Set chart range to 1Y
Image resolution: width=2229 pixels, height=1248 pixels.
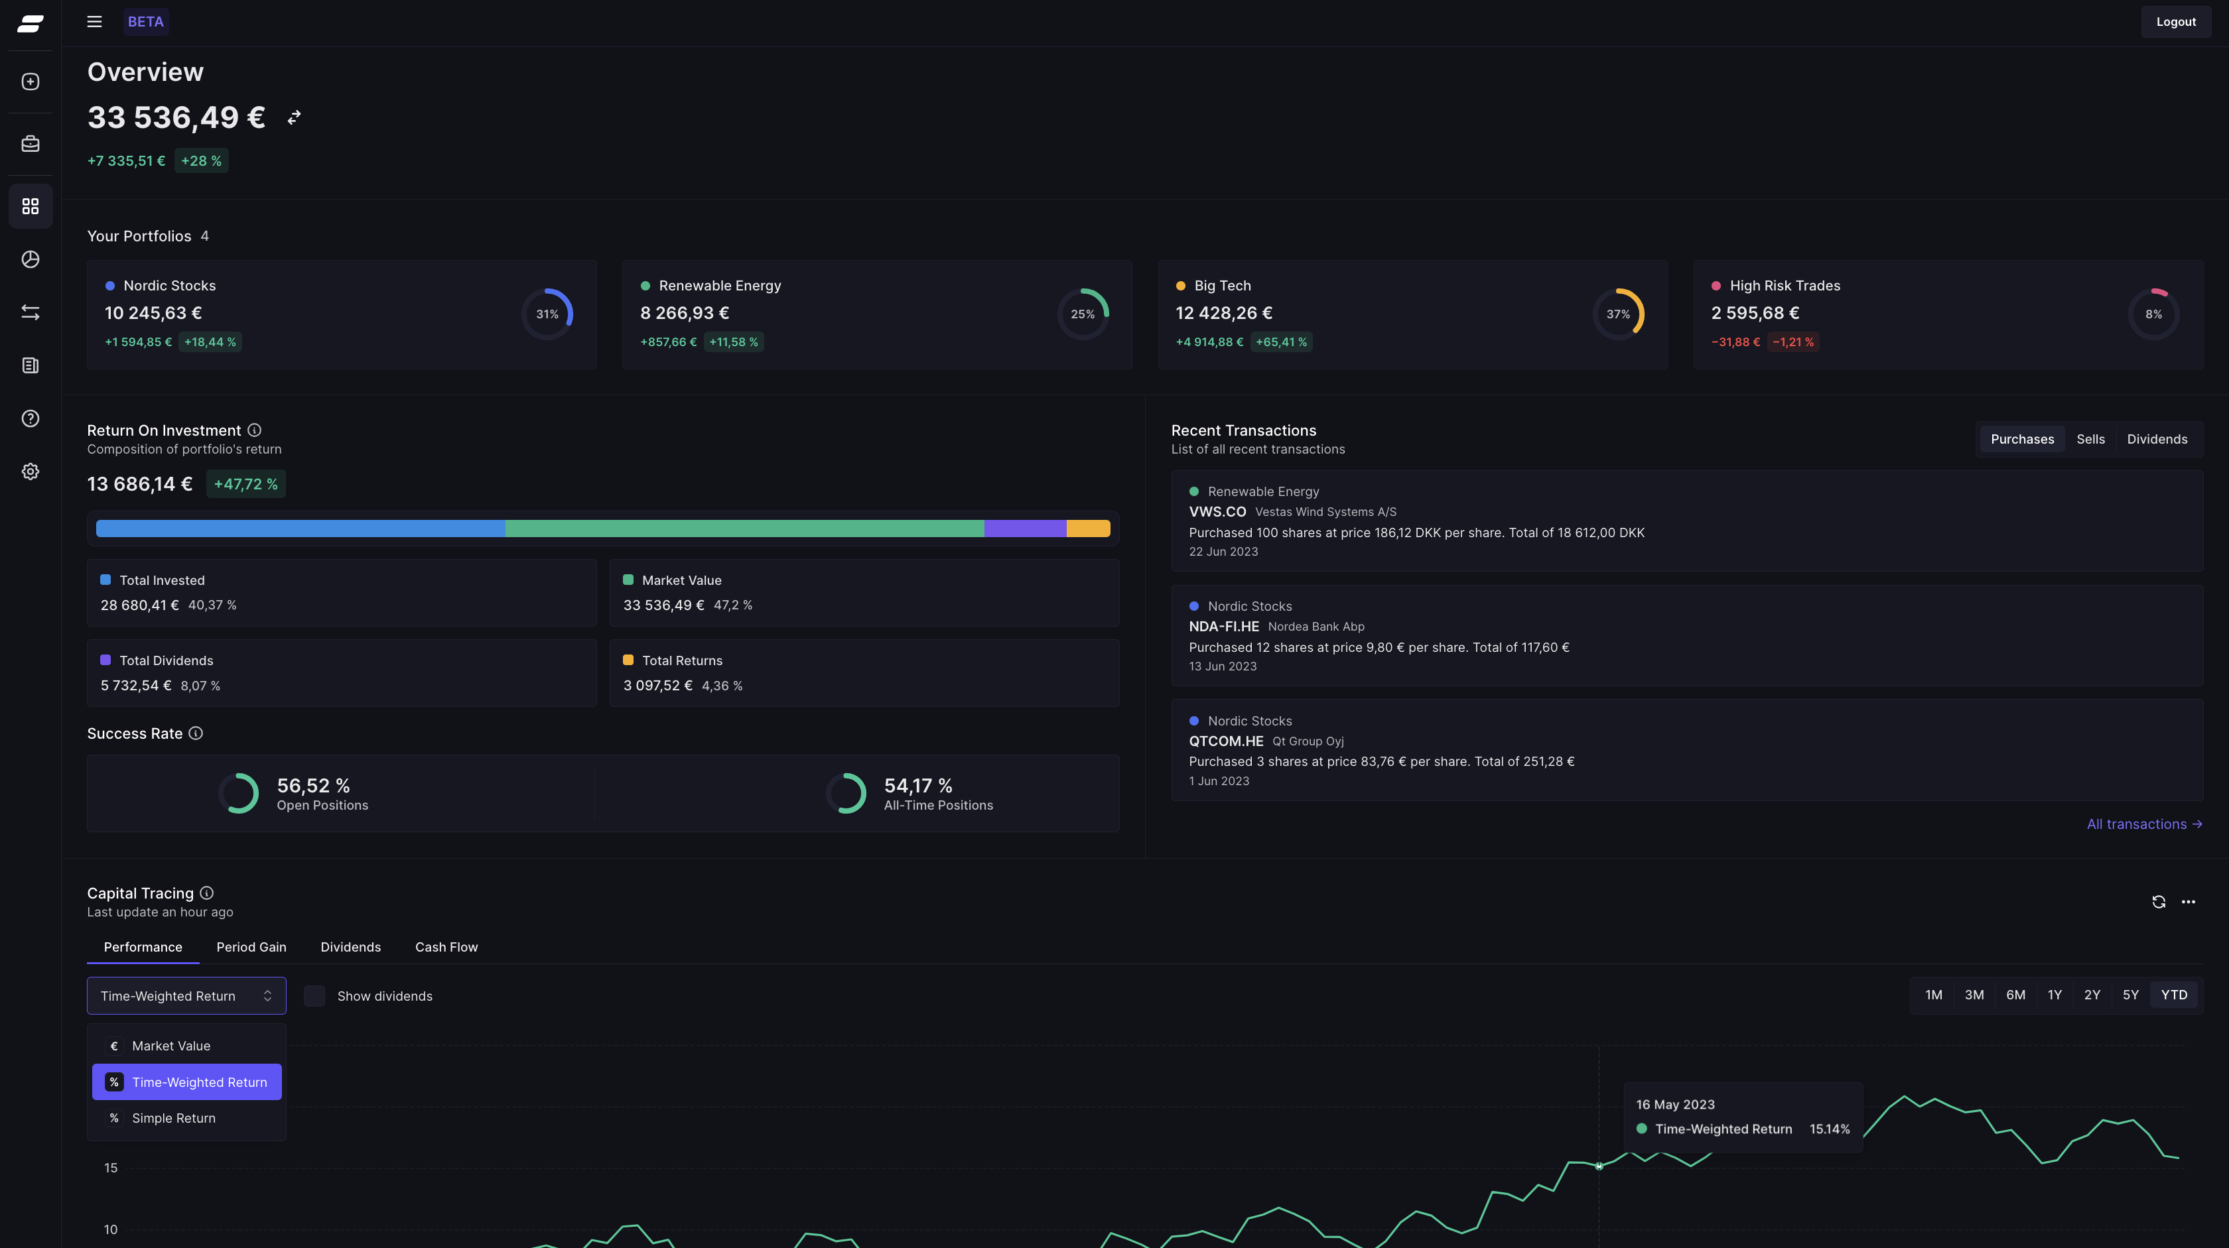[x=2055, y=995]
